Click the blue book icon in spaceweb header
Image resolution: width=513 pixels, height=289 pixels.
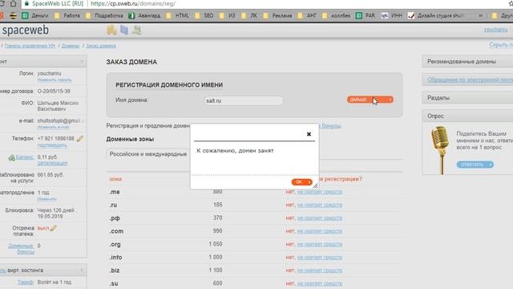[x=124, y=30]
